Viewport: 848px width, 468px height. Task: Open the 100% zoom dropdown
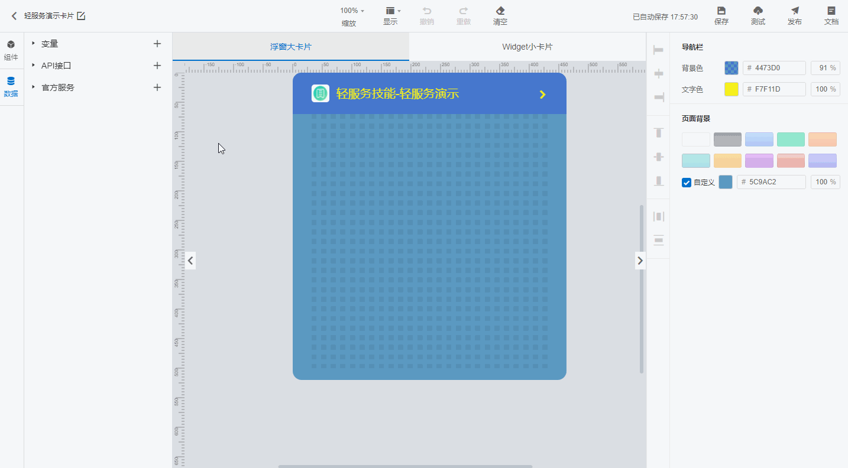tap(352, 11)
